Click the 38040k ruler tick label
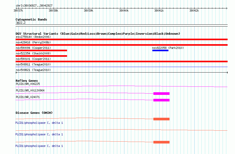Screen dimensions: 235x154 tap(124, 11)
